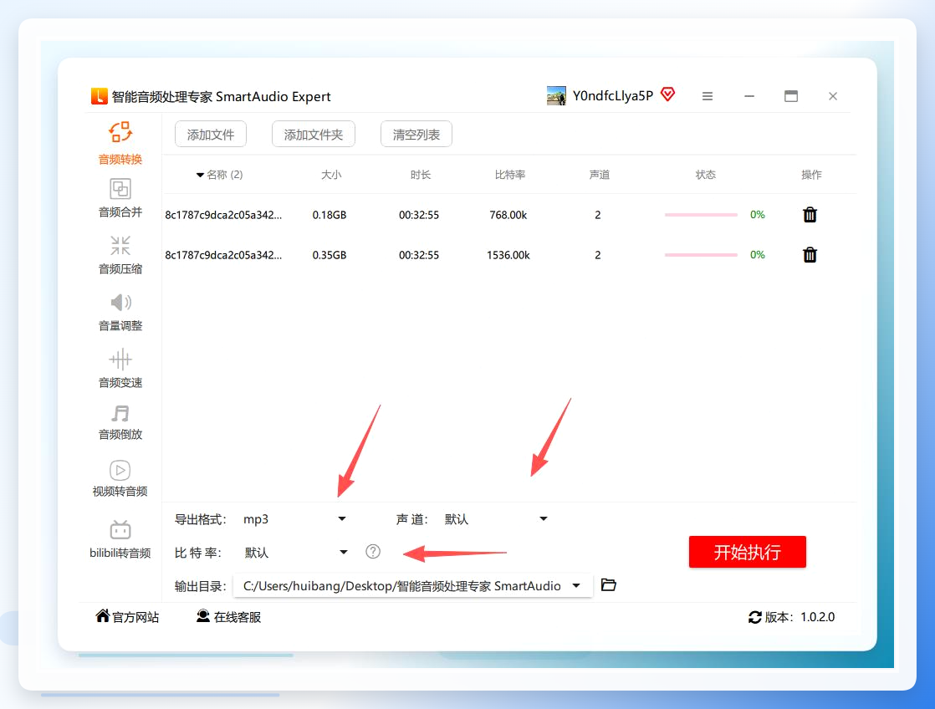
Task: Close the SmartAudio Expert window
Action: coord(833,96)
